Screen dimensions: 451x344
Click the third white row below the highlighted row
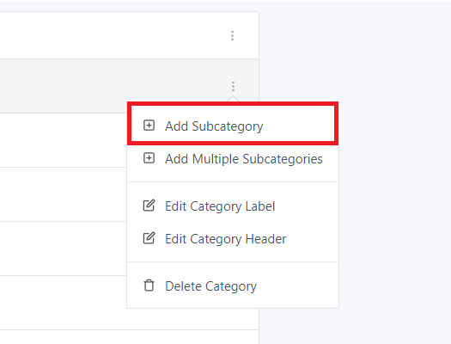coord(64,249)
